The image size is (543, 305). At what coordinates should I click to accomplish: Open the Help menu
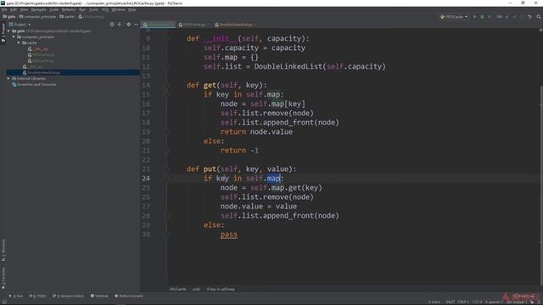[x=132, y=9]
